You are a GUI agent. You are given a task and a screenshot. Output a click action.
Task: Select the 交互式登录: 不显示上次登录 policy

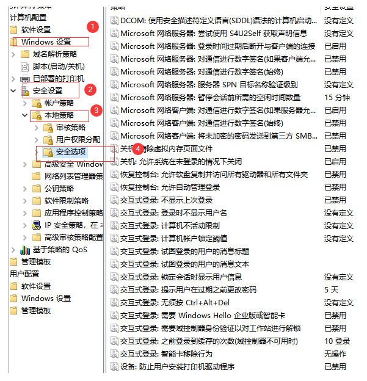(166, 200)
